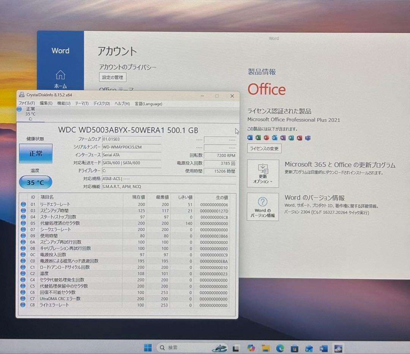The width and height of the screenshot is (410, 354).
Task: Click the firmware field 01.01S03
Action: (131, 139)
